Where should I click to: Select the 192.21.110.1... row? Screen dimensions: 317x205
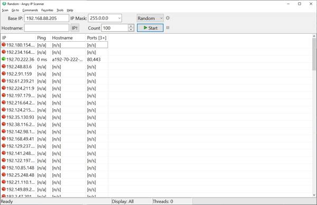(54, 182)
